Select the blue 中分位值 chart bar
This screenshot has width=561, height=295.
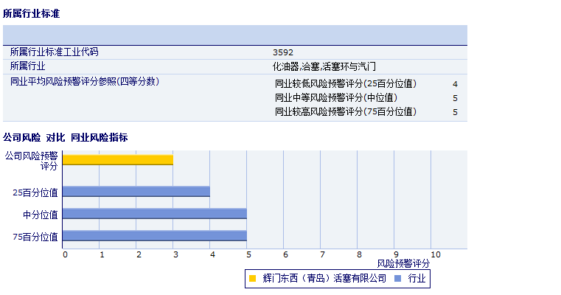coord(155,214)
